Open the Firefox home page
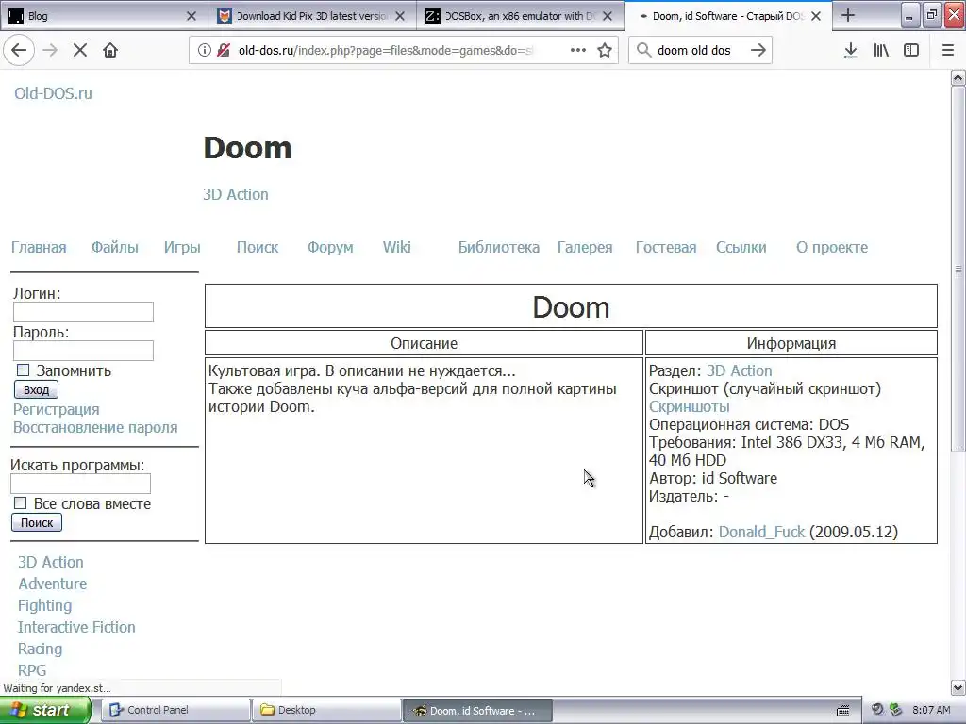Screen dimensions: 966x724 110,51
